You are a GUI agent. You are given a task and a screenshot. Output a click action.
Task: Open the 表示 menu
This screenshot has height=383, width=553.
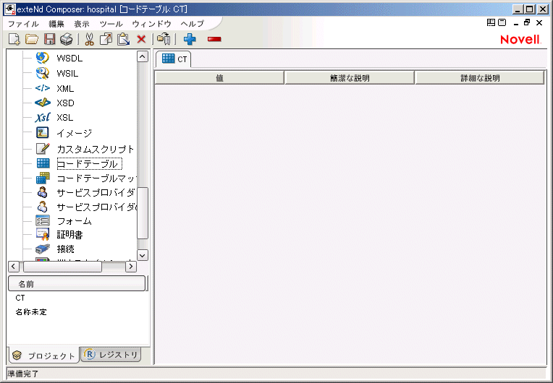click(x=82, y=24)
